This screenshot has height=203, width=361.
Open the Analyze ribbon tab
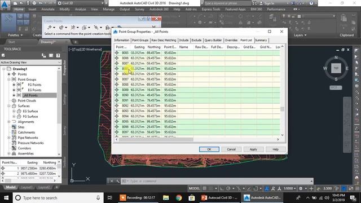click(80, 9)
